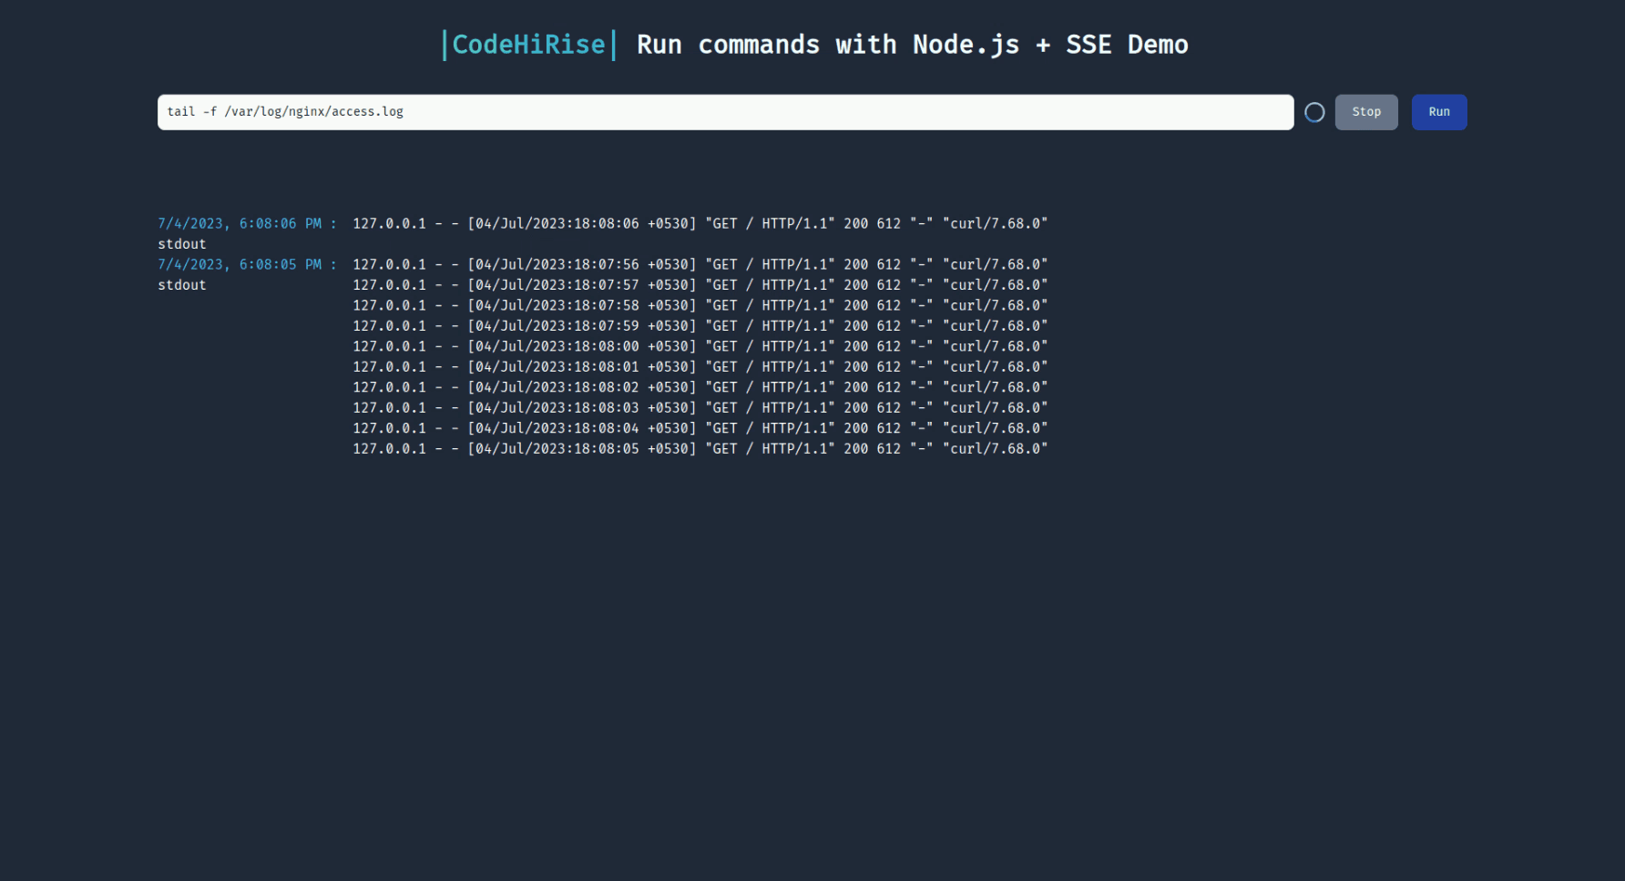Click the last log line stamped 18:08:05
The width and height of the screenshot is (1625, 881).
tap(700, 449)
